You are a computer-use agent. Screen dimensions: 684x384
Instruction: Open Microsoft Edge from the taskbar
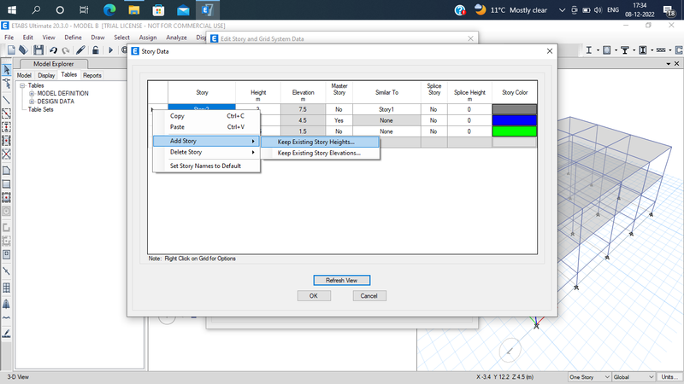pyautogui.click(x=109, y=9)
